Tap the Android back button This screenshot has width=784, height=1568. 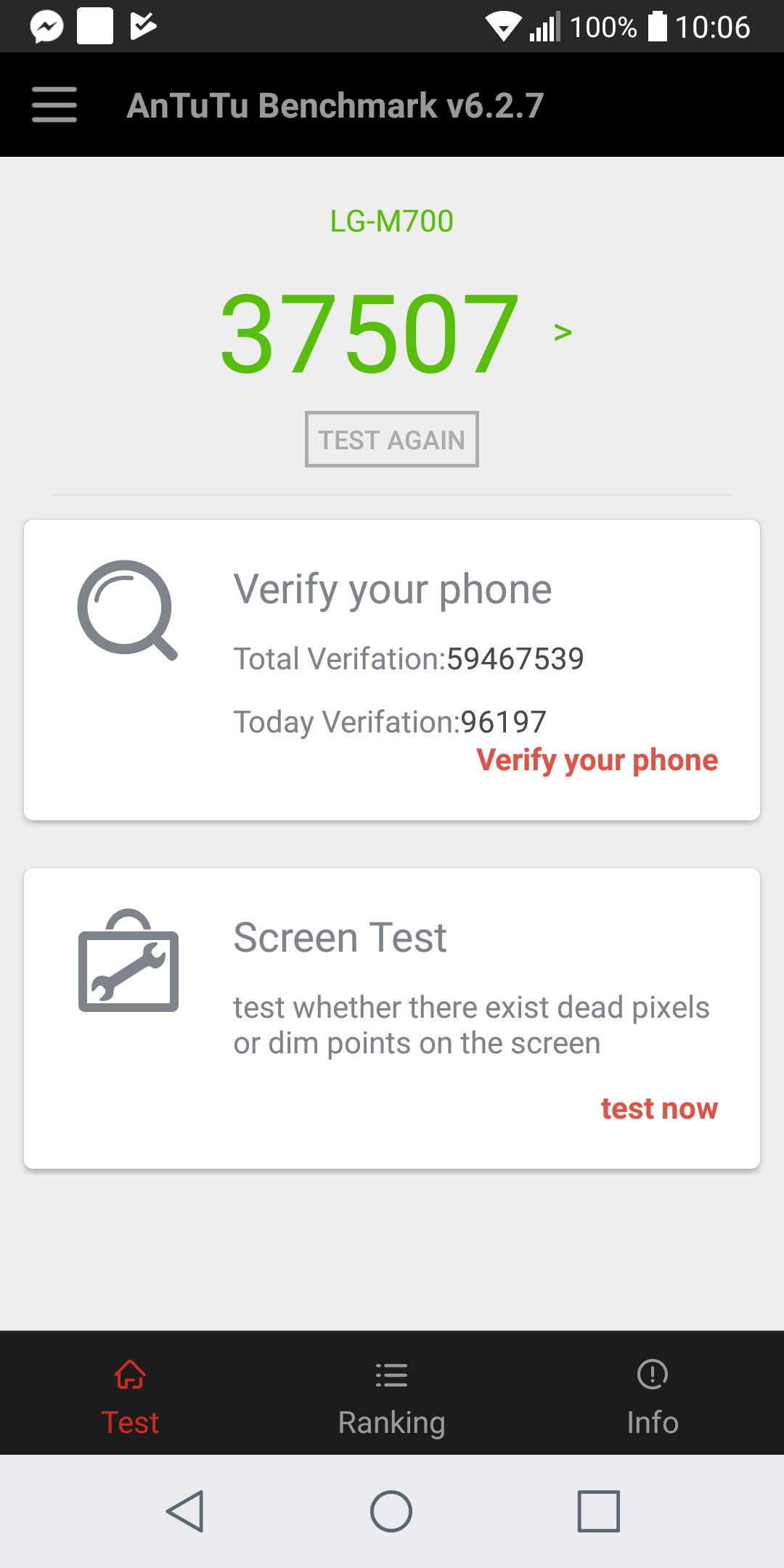click(x=185, y=1511)
